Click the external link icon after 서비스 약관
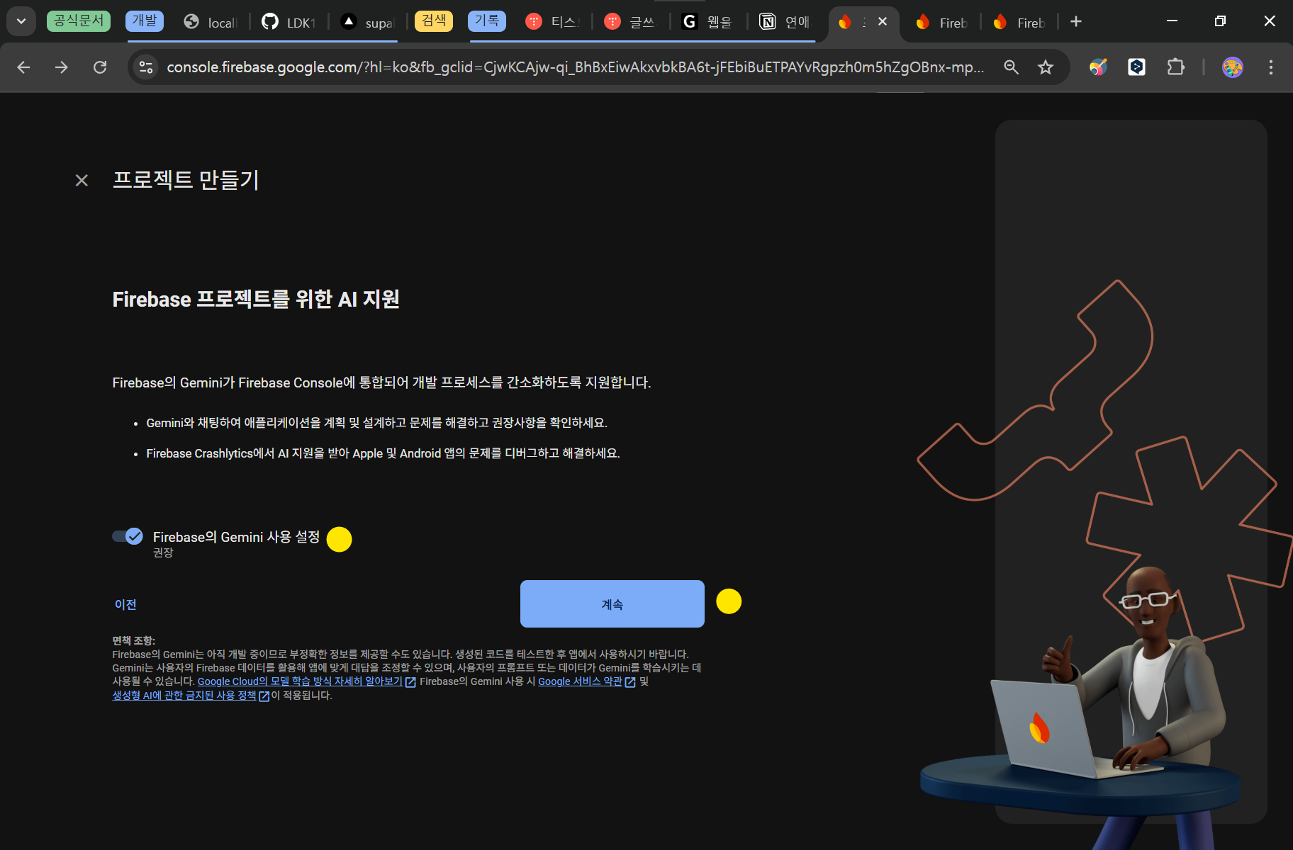This screenshot has width=1293, height=850. (630, 682)
